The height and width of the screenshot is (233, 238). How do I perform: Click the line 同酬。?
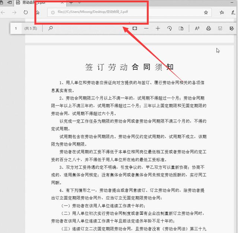56,183
